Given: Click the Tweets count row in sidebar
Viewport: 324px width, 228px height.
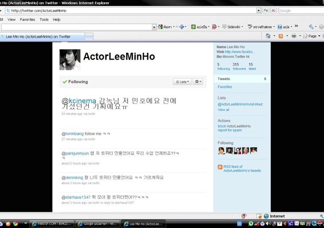Looking at the screenshot, I should (x=242, y=79).
